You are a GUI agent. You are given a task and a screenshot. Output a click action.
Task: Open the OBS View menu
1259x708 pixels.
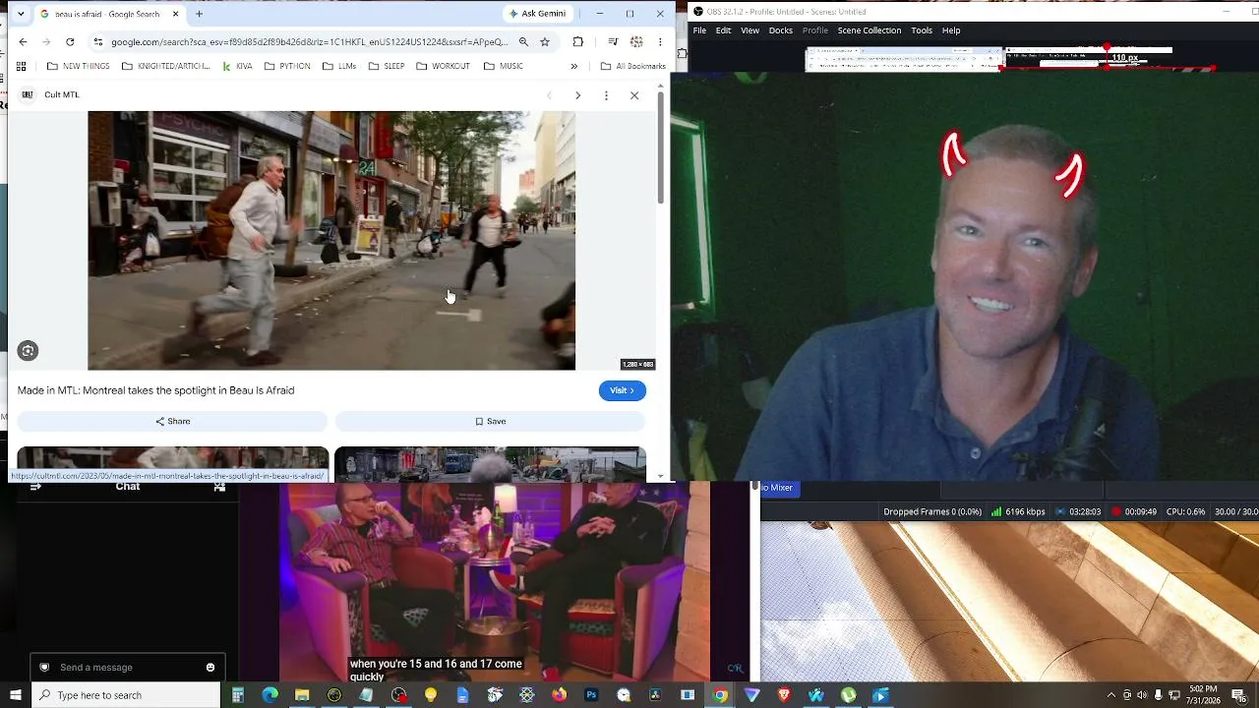click(749, 30)
